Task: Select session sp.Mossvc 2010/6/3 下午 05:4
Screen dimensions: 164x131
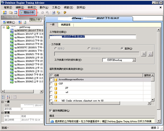Action: (x=29, y=75)
